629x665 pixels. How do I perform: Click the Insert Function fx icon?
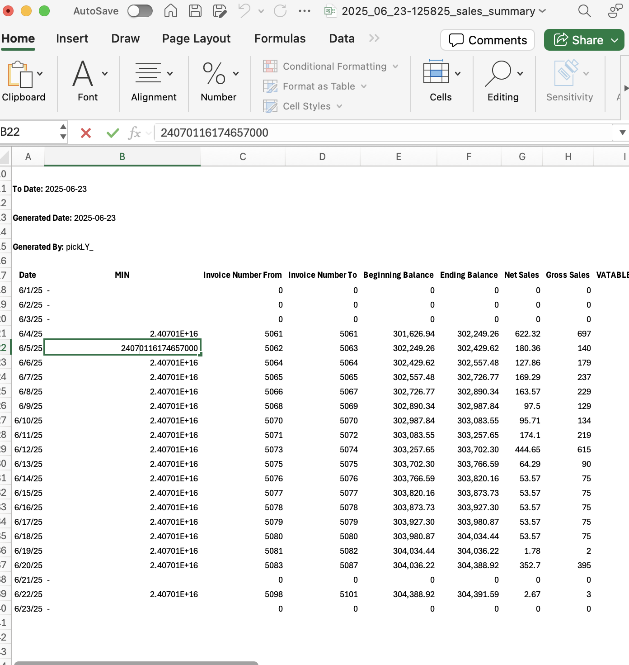click(x=135, y=133)
